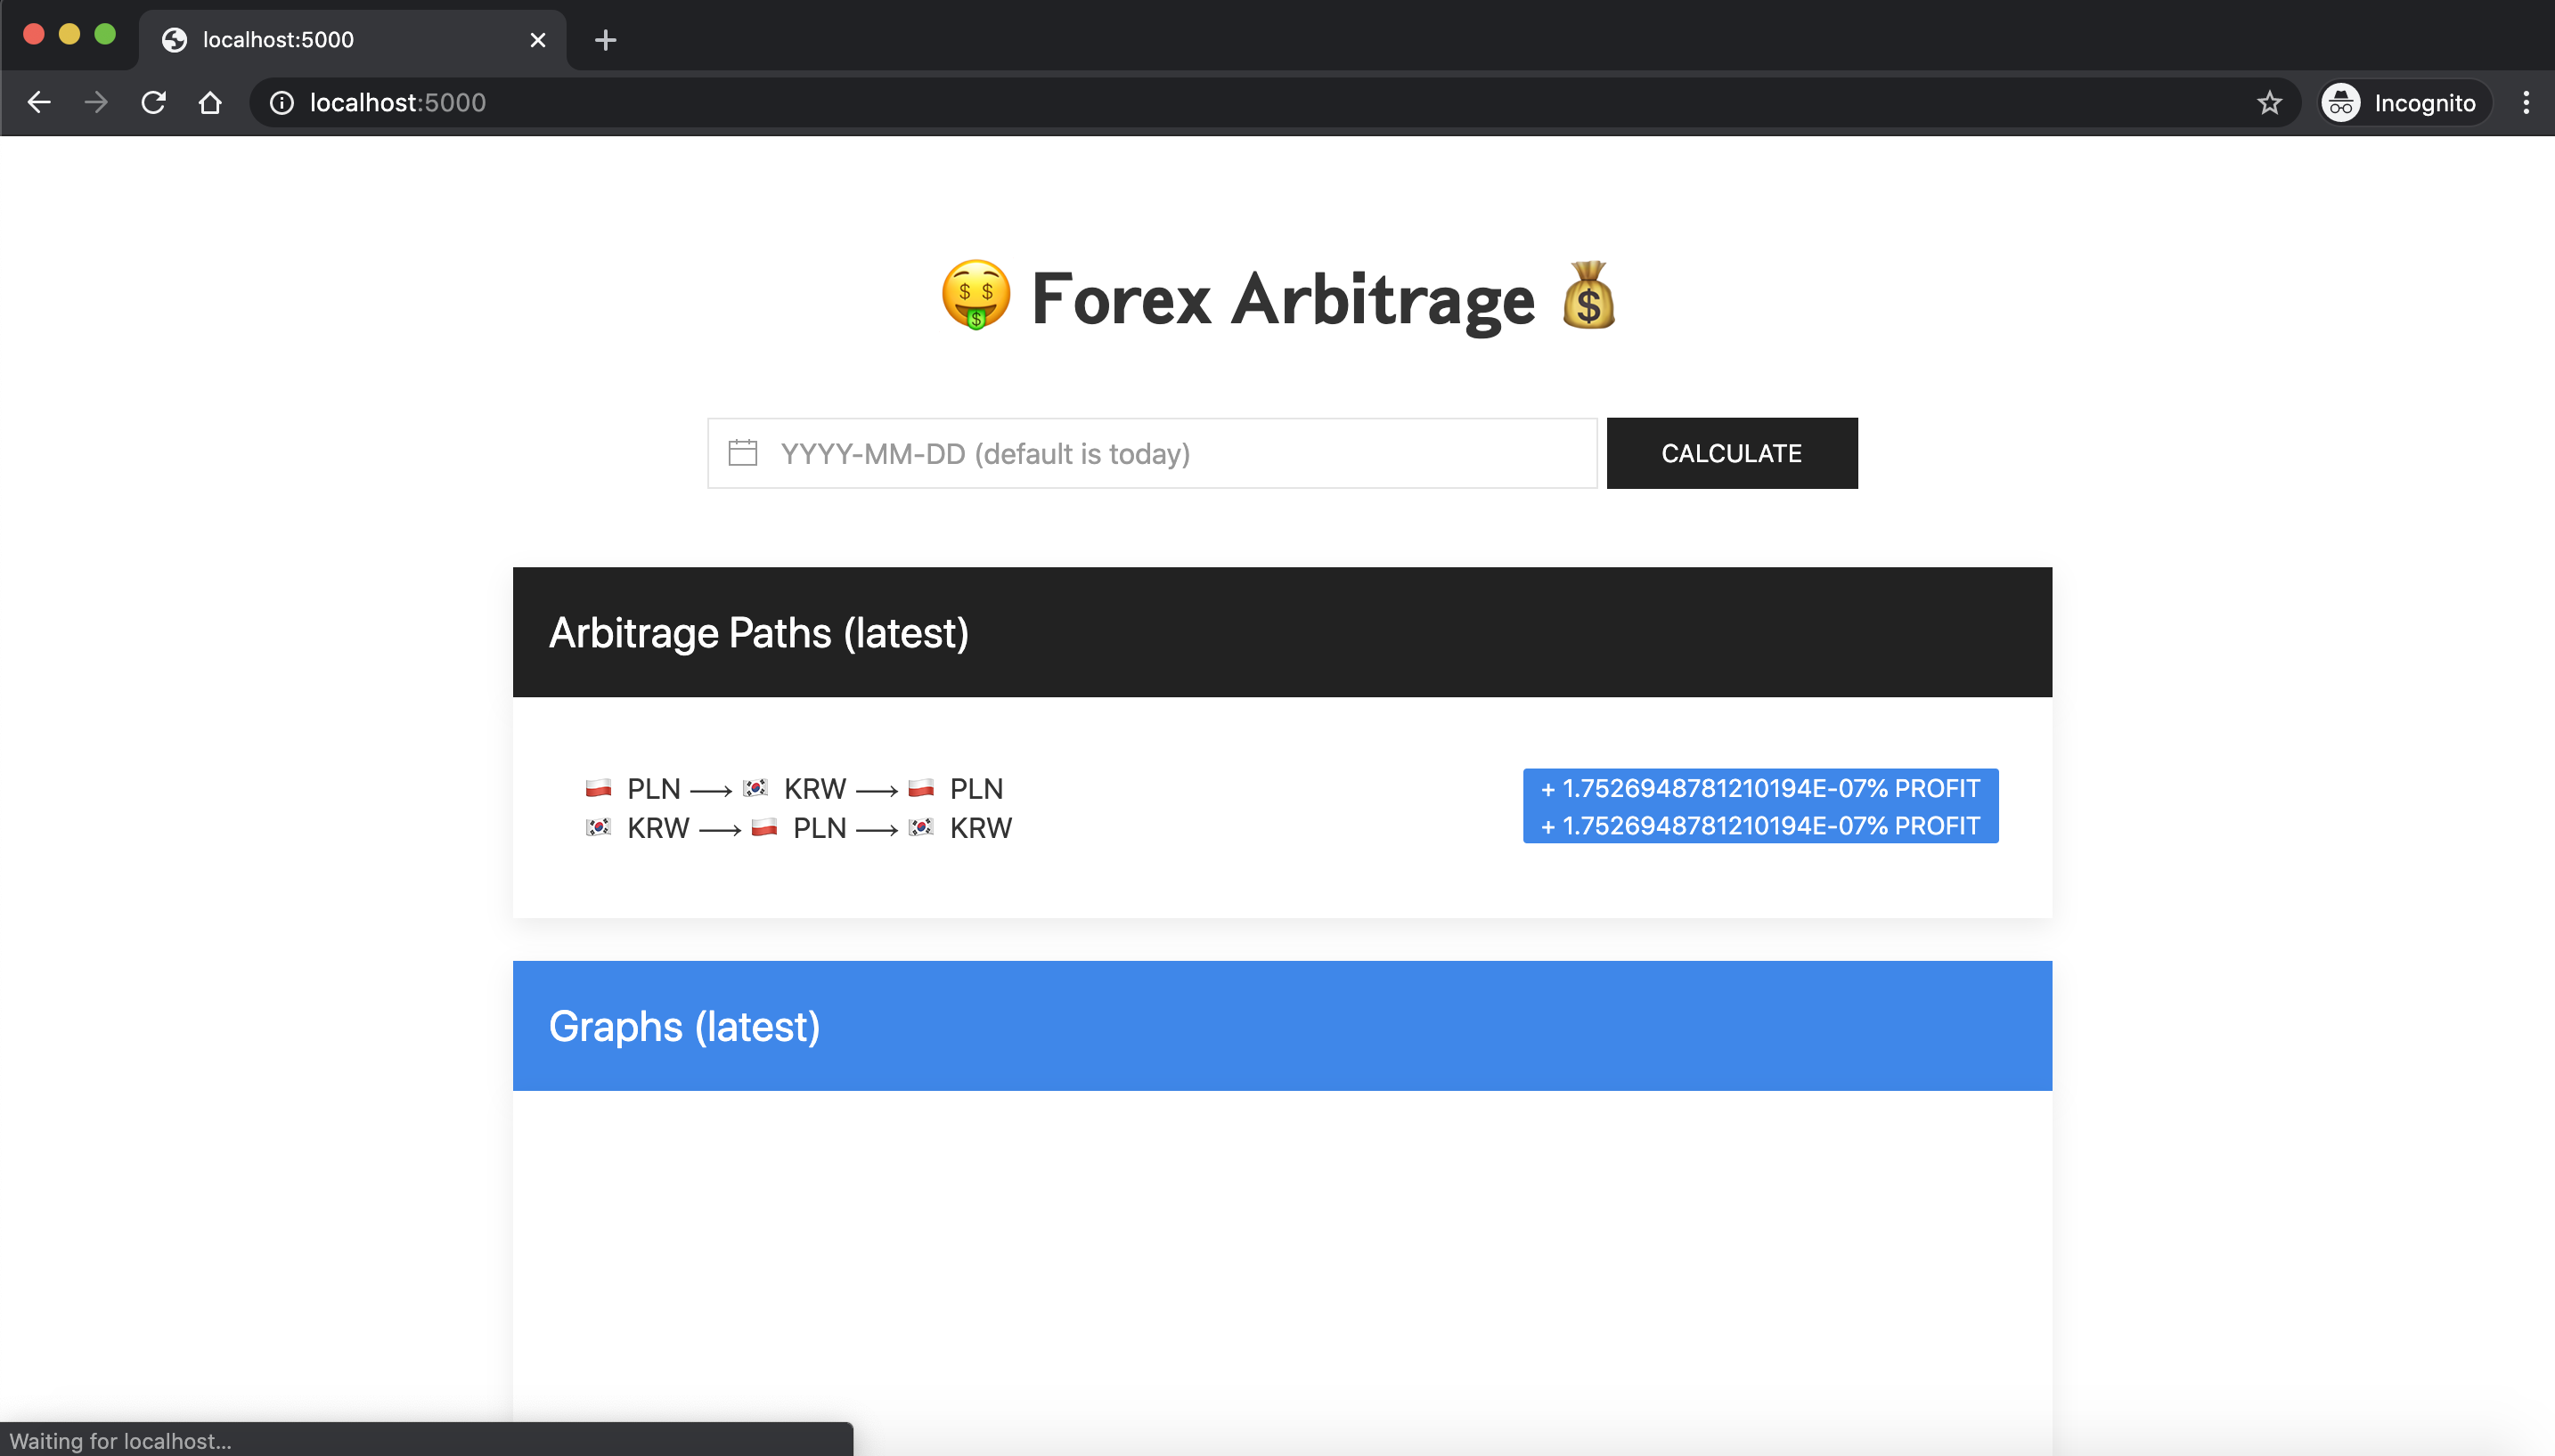Screen dimensions: 2555x1456
Task: Click the money bag emoji in title
Action: (x=1588, y=295)
